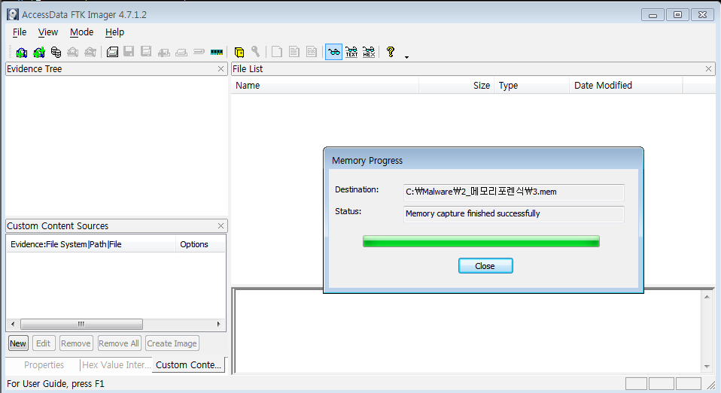Click the horizontal scrollbar thumb in Custom Content Sources
The image size is (721, 393).
[x=81, y=324]
